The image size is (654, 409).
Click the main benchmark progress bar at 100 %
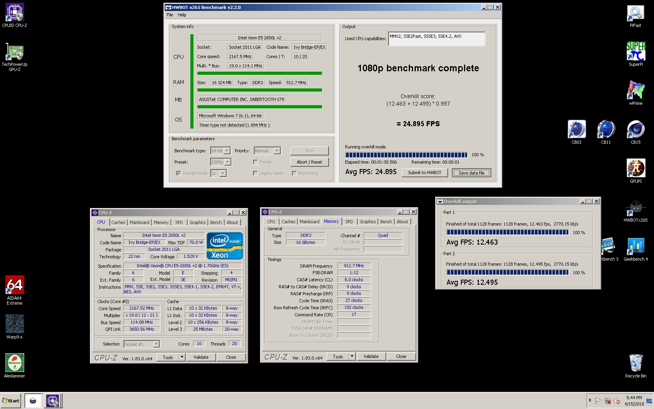pyautogui.click(x=406, y=155)
